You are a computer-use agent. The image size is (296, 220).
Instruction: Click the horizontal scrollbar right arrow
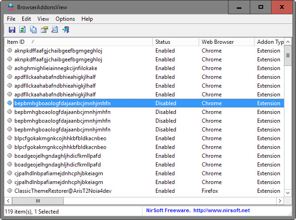click(x=280, y=201)
